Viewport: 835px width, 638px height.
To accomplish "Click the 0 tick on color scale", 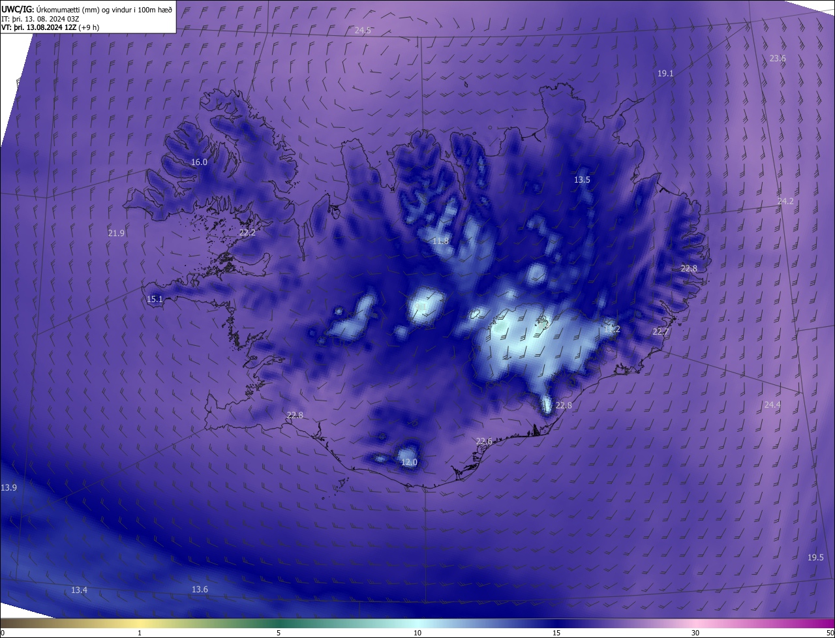I will 3,633.
